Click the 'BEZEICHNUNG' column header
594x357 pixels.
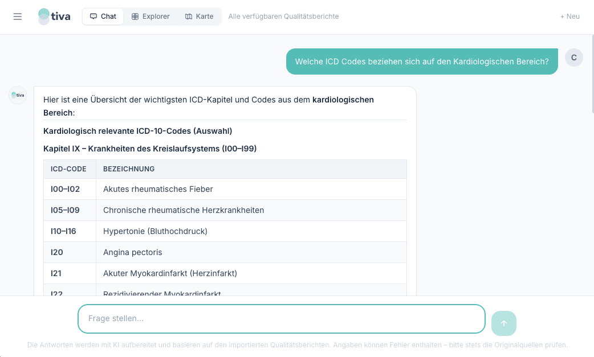pos(251,169)
